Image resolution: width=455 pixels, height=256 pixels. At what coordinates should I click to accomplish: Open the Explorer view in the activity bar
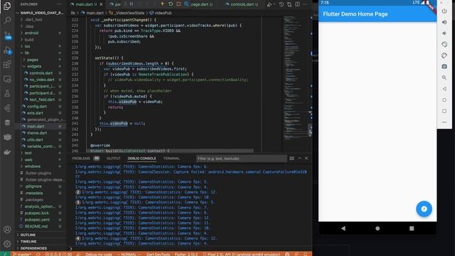[x=7, y=6]
